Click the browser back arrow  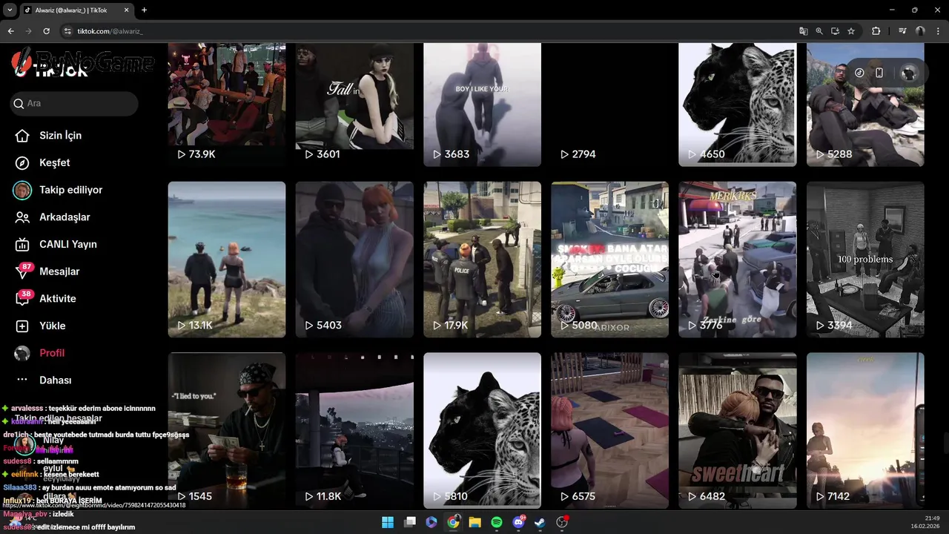coord(10,31)
